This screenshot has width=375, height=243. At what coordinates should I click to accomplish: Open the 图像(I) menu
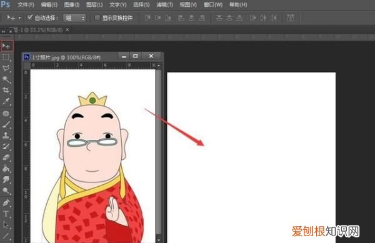pyautogui.click(x=72, y=4)
